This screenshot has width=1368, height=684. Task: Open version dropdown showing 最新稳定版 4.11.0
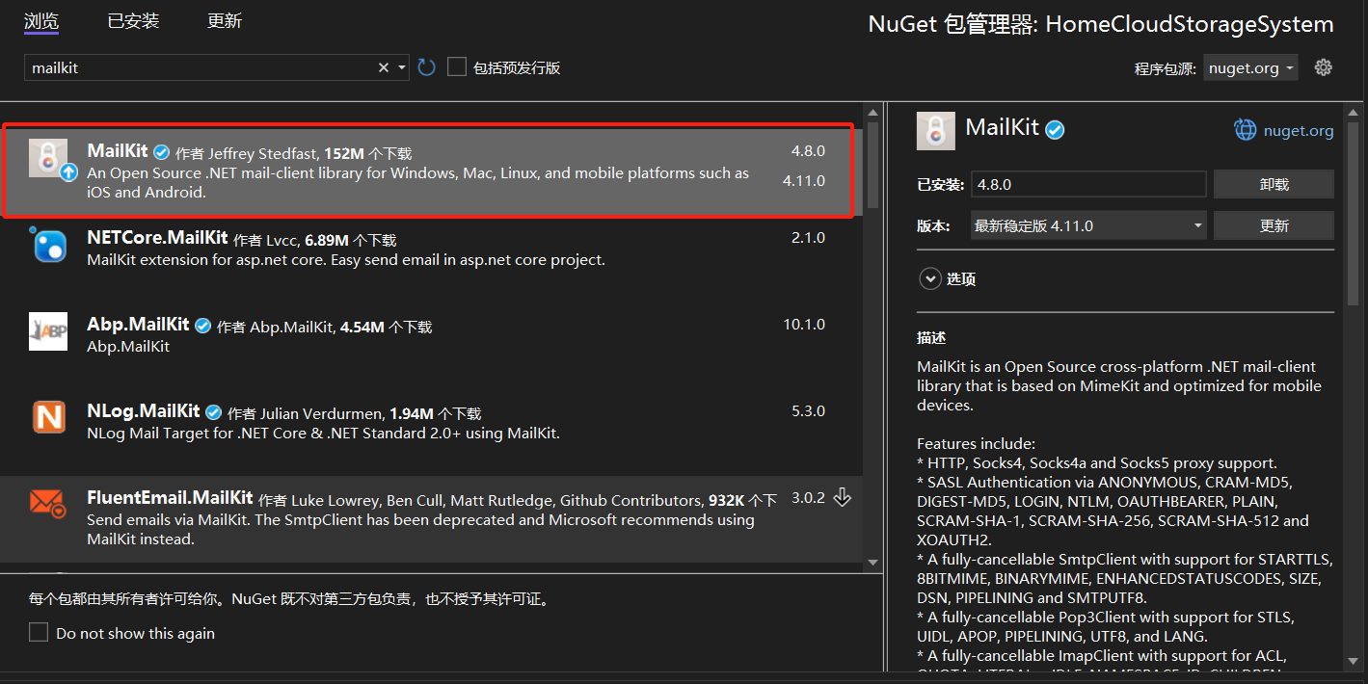(1086, 225)
